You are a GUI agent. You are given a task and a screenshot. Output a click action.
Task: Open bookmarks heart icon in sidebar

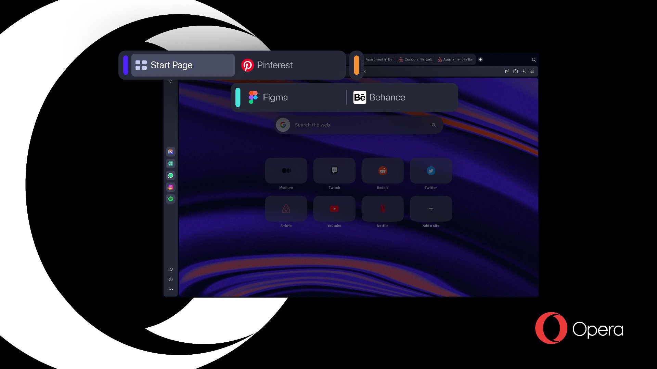click(x=171, y=270)
